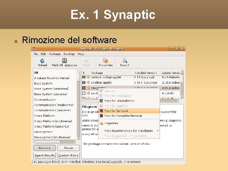Click the Reload toolbar icon
The height and width of the screenshot is (171, 228).
coord(42,61)
